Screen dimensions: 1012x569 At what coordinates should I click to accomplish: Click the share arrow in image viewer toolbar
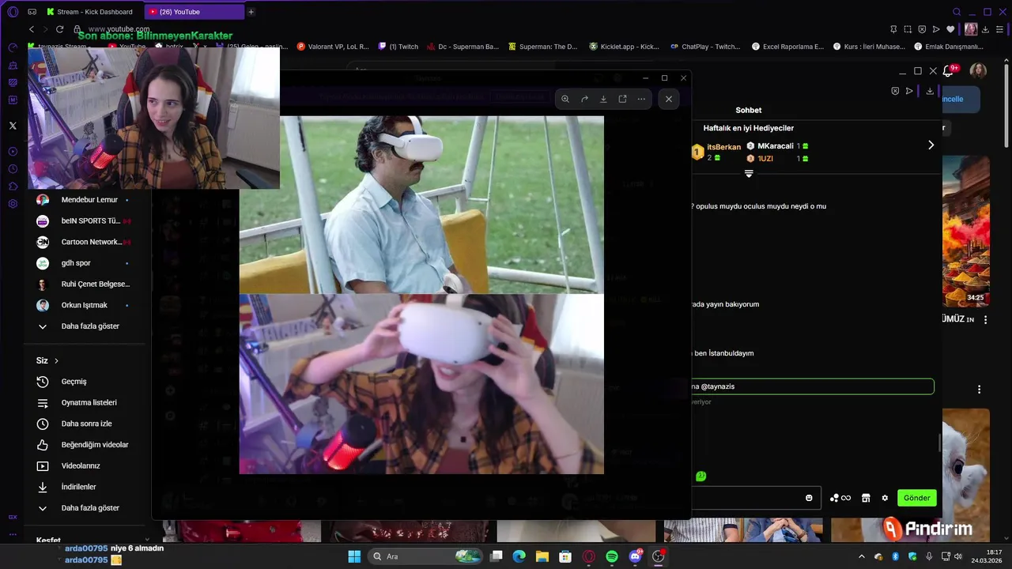(584, 99)
